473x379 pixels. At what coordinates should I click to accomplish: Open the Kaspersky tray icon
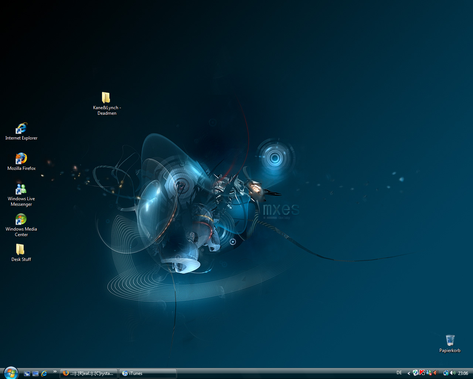tap(422, 373)
